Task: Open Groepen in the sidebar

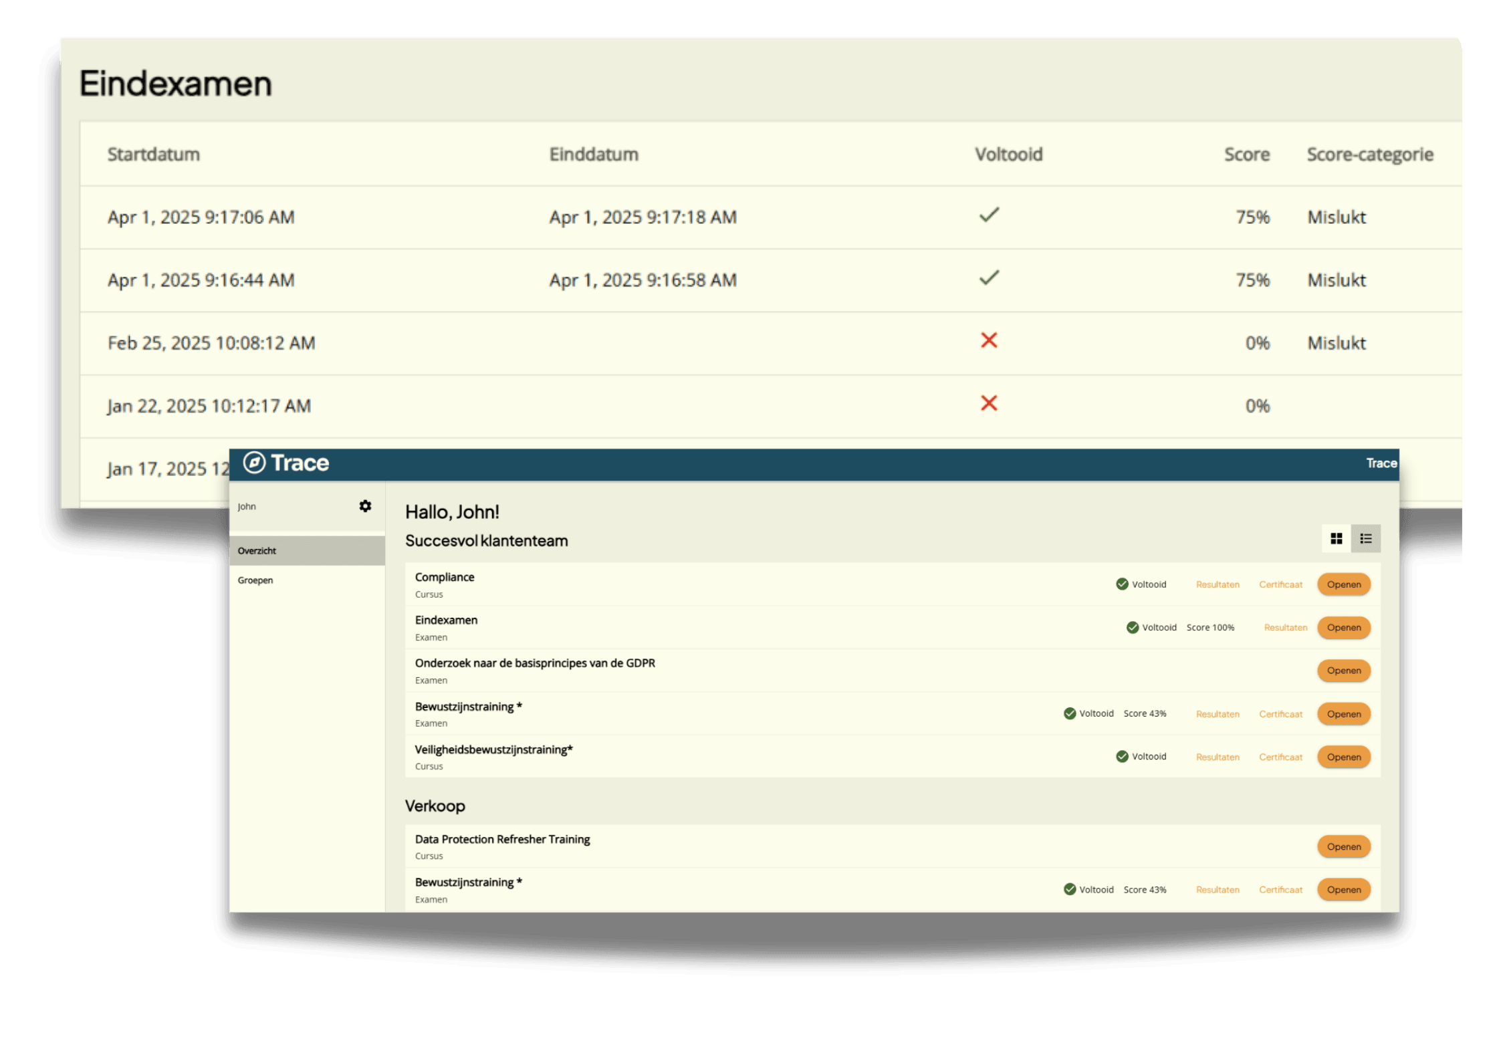Action: [x=255, y=580]
